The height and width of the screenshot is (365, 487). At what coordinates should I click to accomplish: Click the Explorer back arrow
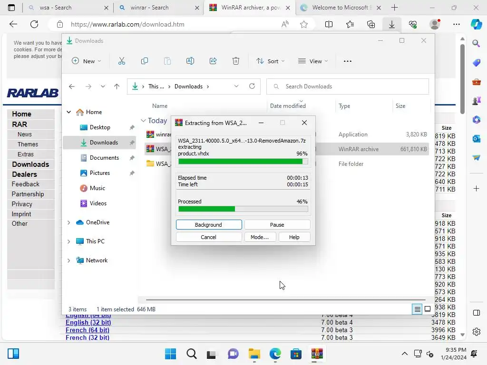[72, 86]
